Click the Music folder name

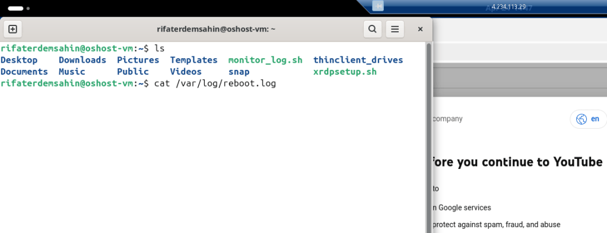point(72,72)
